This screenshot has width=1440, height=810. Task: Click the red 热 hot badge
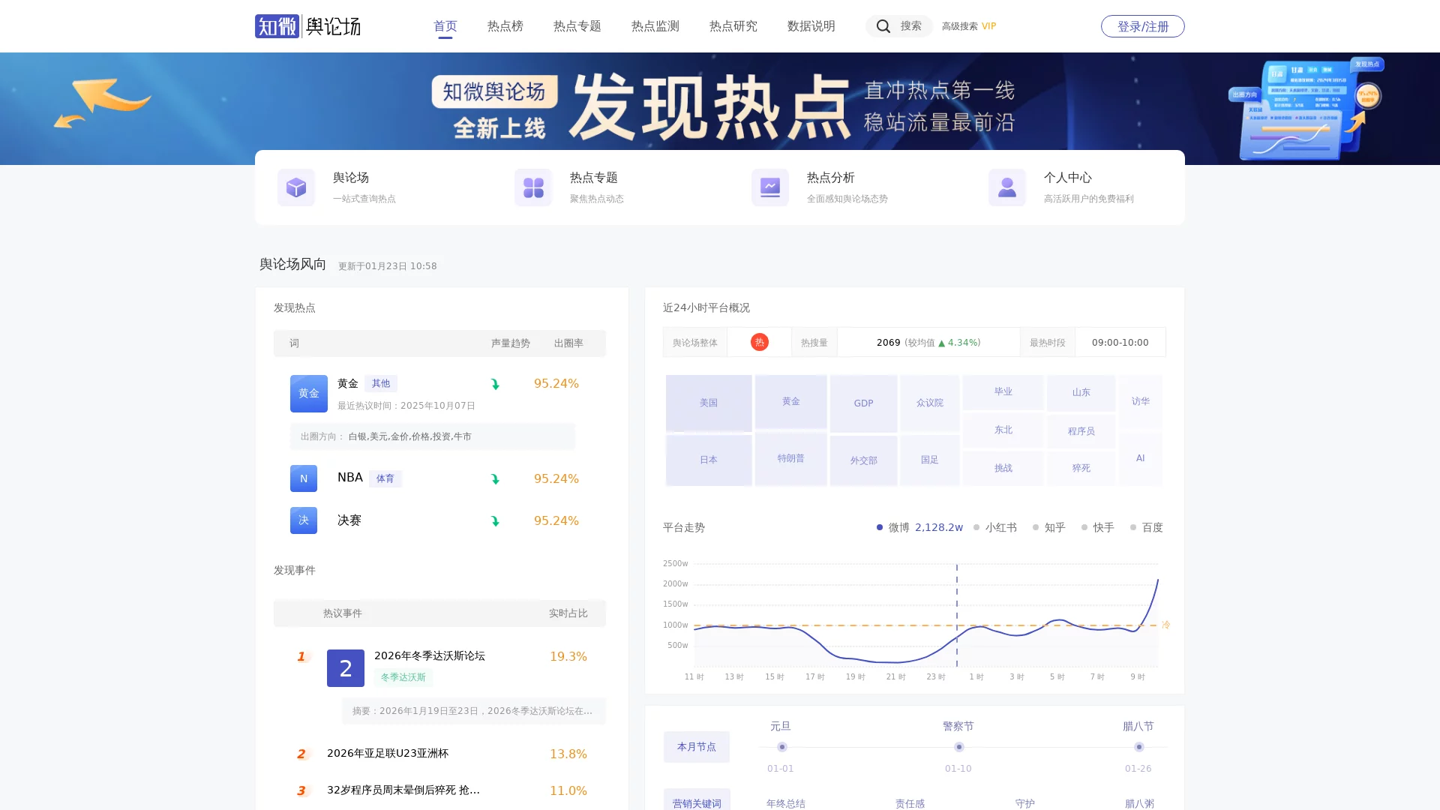click(759, 341)
